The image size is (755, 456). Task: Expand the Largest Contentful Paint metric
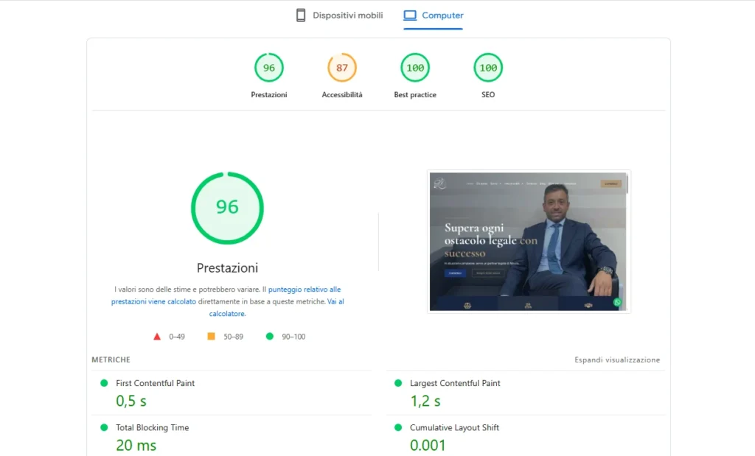pyautogui.click(x=455, y=383)
